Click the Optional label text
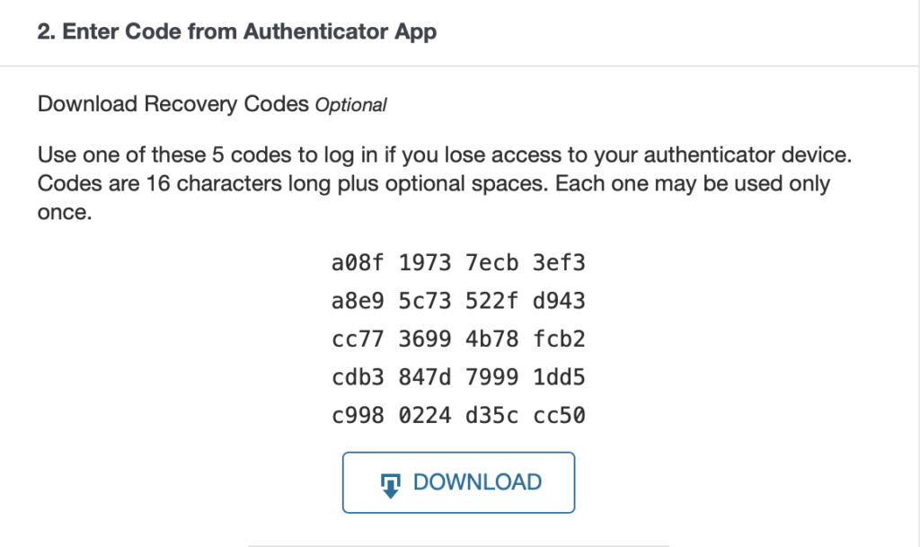 [351, 105]
